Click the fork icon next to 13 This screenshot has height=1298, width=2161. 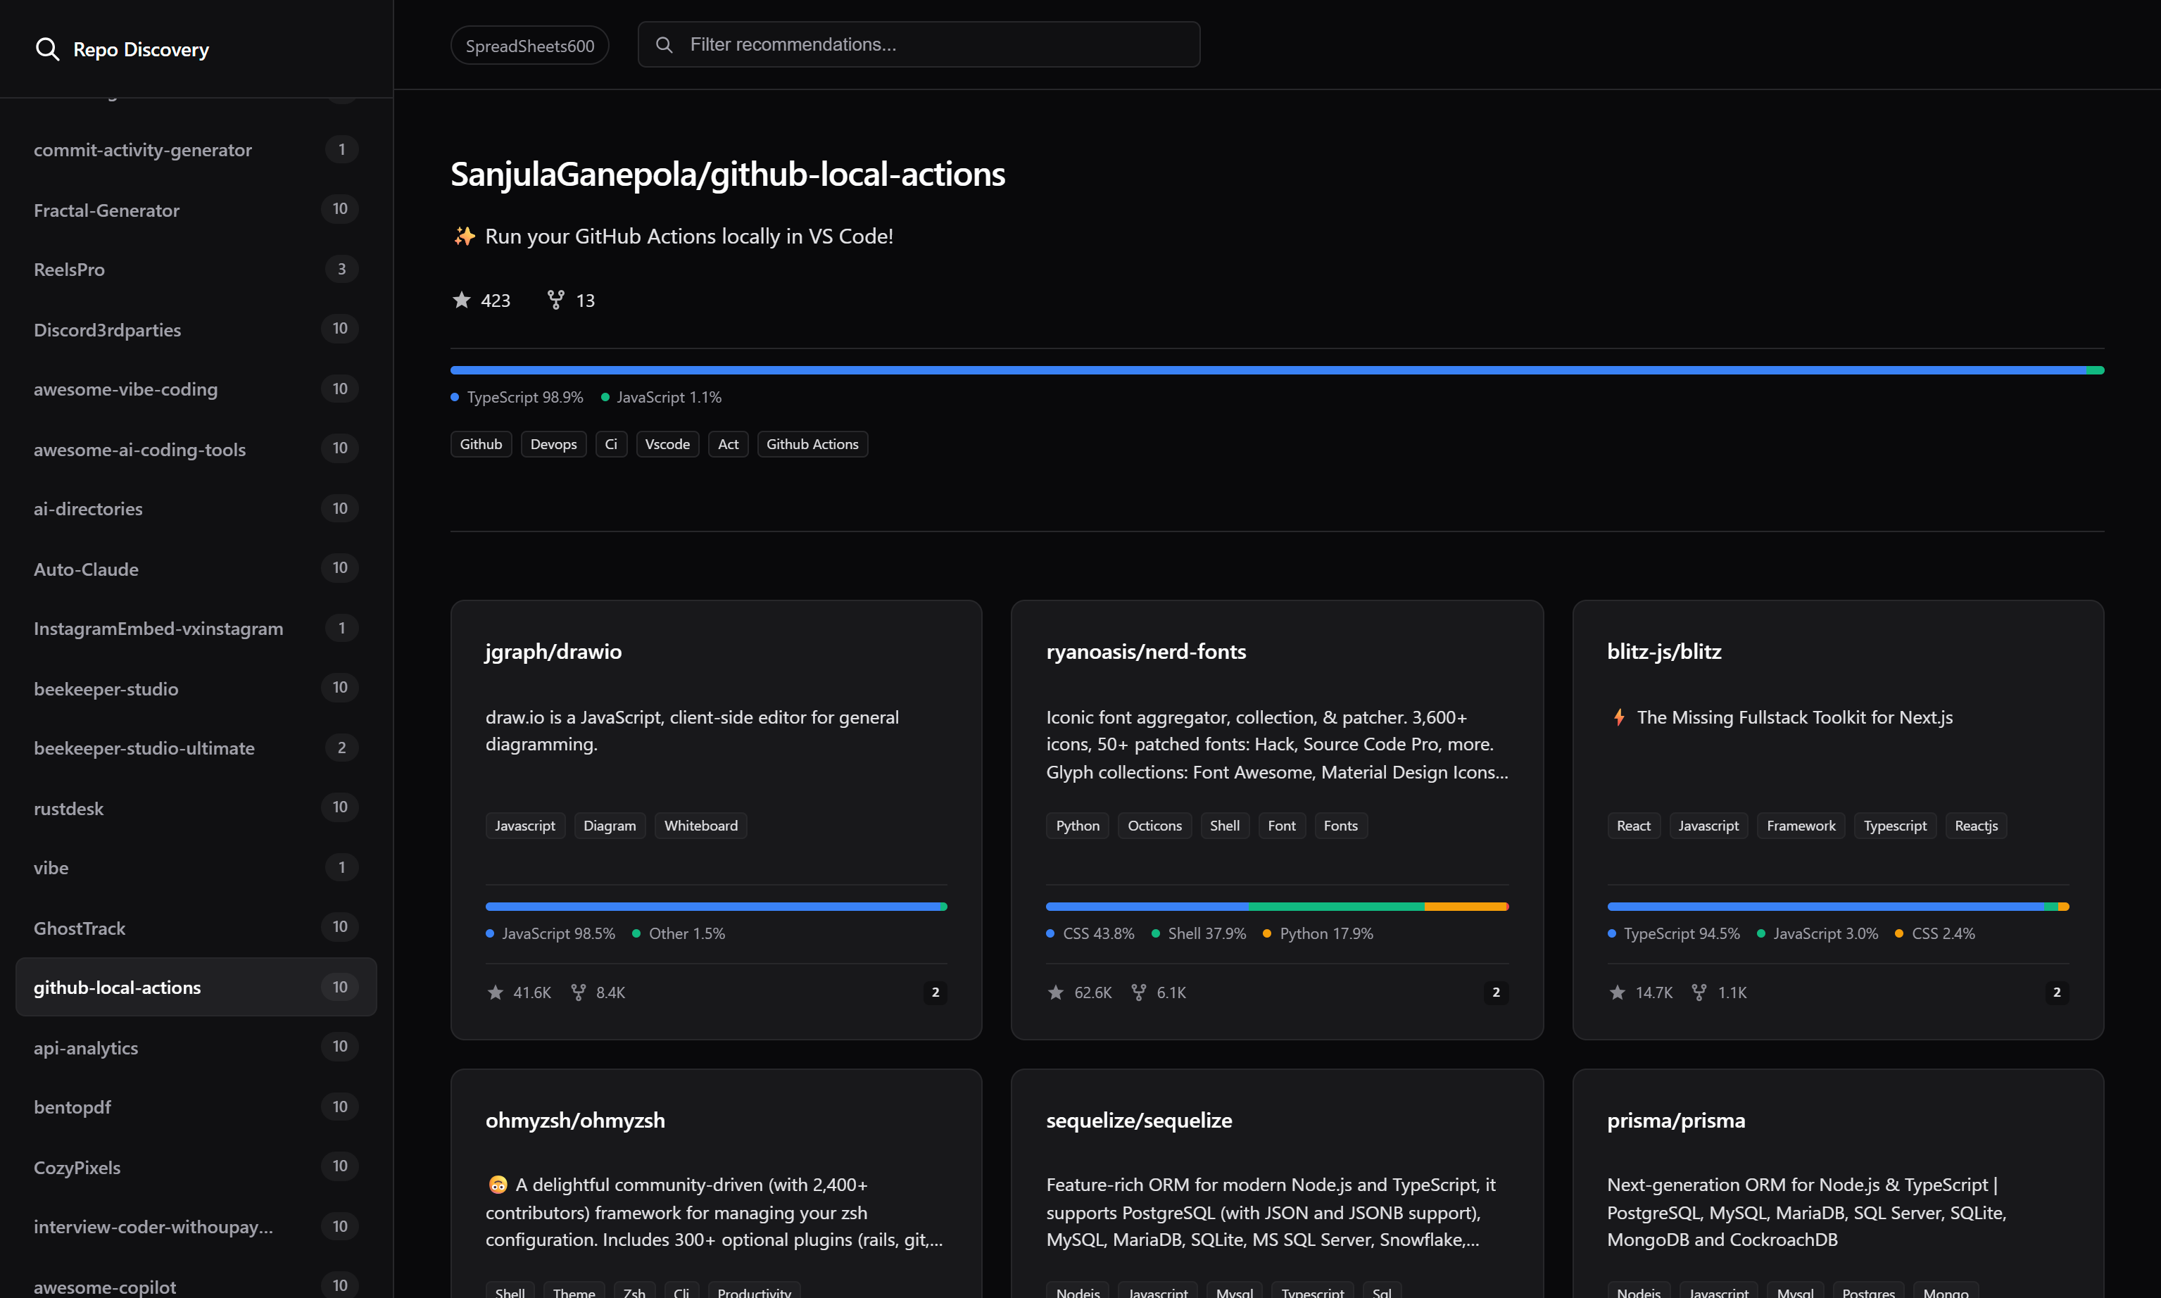(x=556, y=299)
